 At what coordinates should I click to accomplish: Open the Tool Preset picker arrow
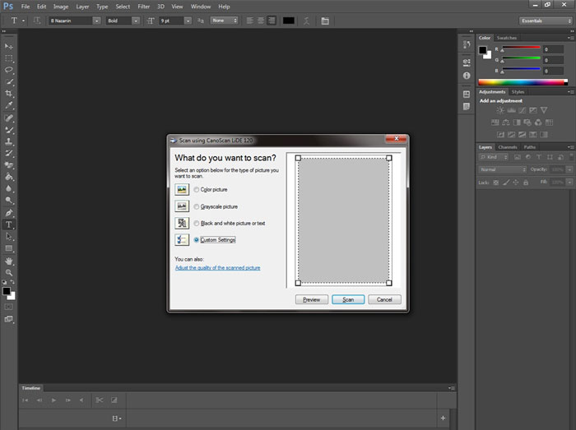[24, 21]
